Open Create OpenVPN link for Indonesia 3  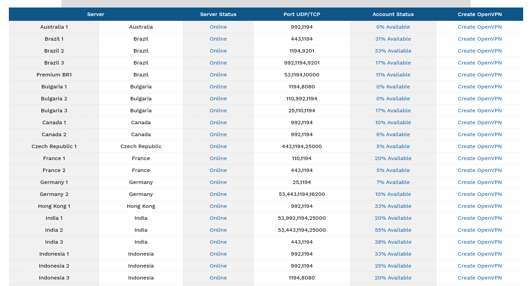tap(480, 278)
